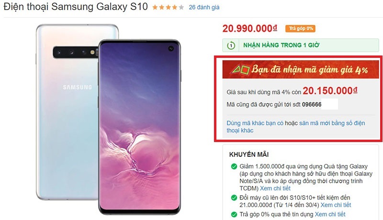Click the second green checkmark in promotions

[234, 198]
